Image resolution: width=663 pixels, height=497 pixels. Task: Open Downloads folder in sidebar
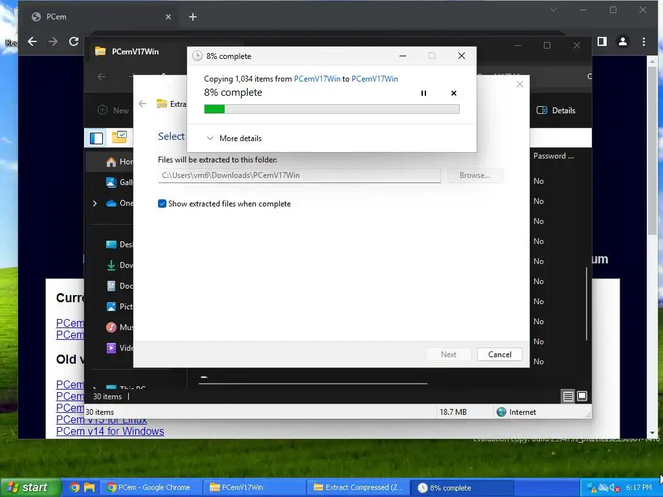[x=120, y=265]
